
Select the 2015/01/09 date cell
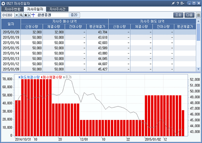coord(11,69)
